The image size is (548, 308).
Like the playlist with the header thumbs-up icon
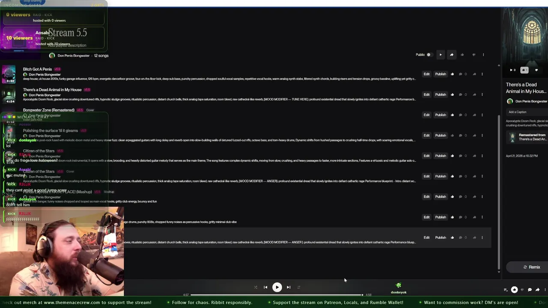462,55
